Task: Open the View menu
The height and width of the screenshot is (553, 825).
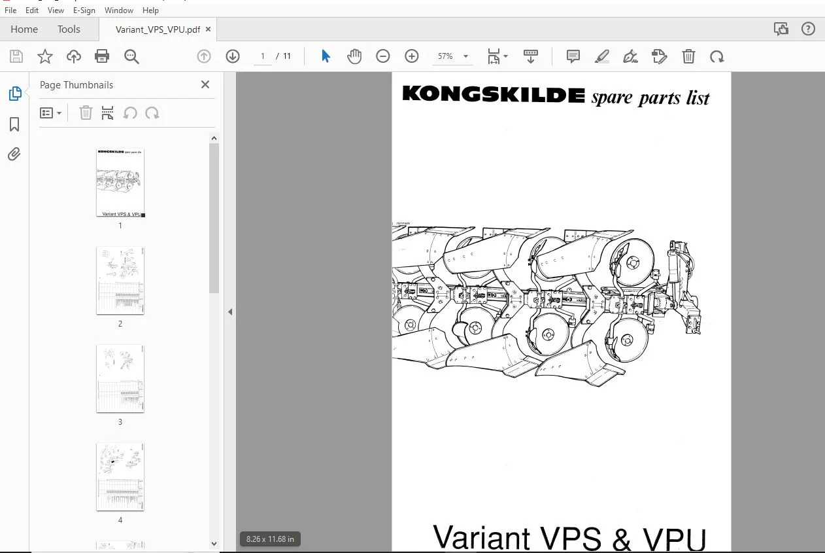Action: (56, 10)
